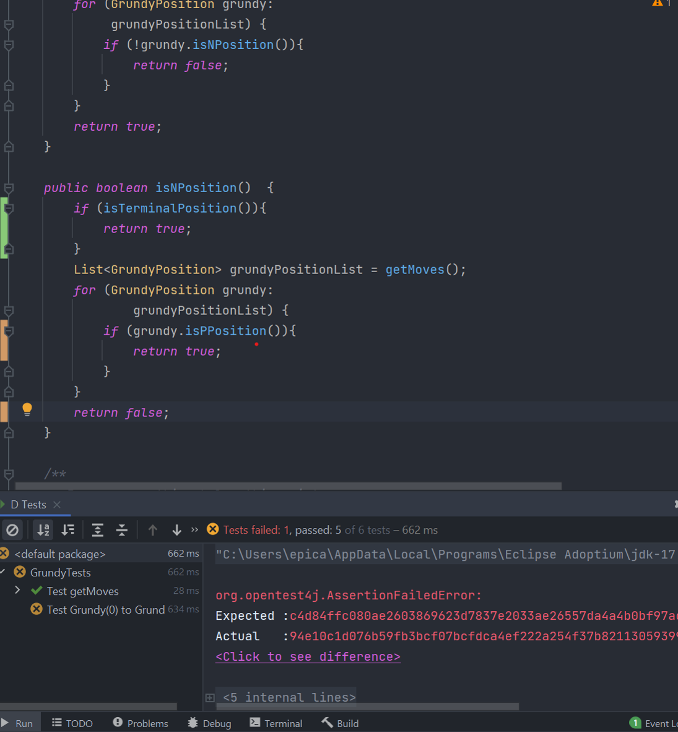678x732 pixels.
Task: Click the Expand All tests icon
Action: pos(97,530)
